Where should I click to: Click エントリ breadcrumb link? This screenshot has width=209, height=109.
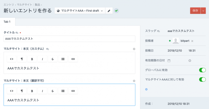pos(9,5)
